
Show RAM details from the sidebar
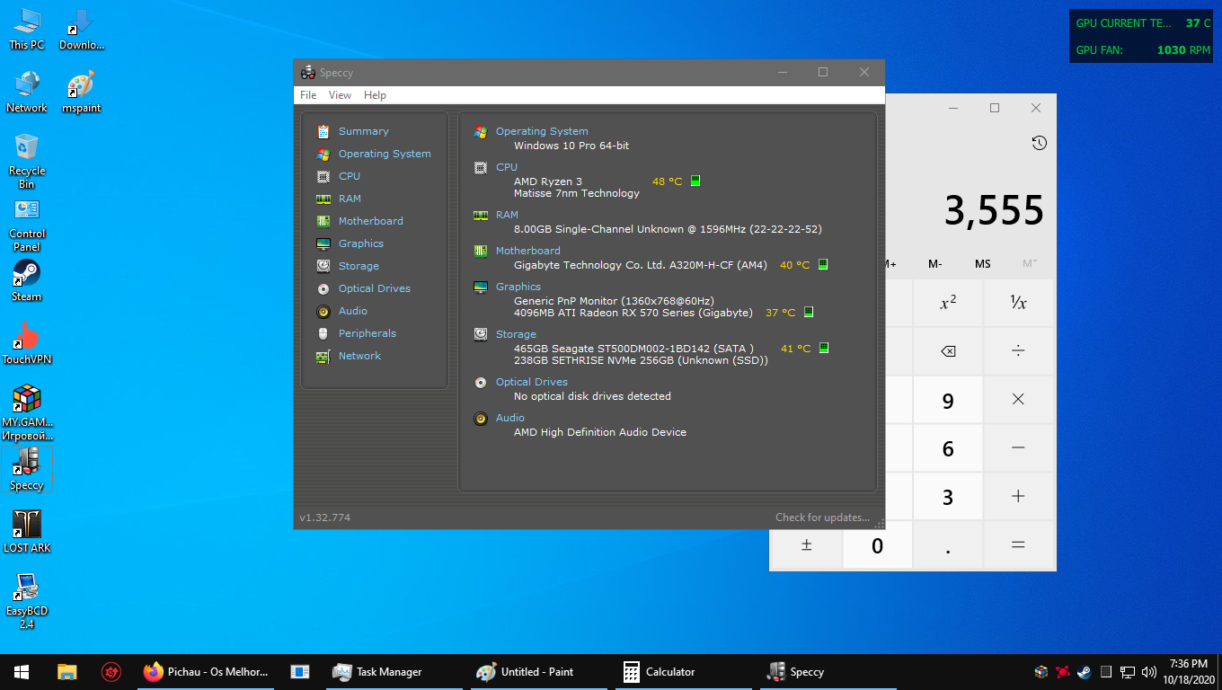coord(350,199)
